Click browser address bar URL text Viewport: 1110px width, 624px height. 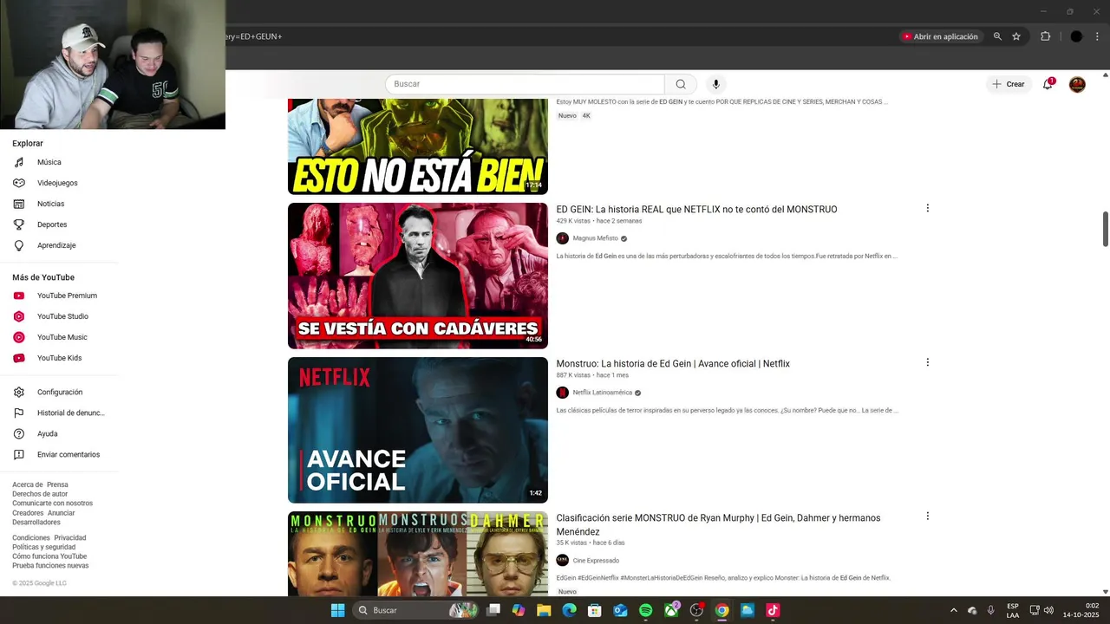coord(253,36)
